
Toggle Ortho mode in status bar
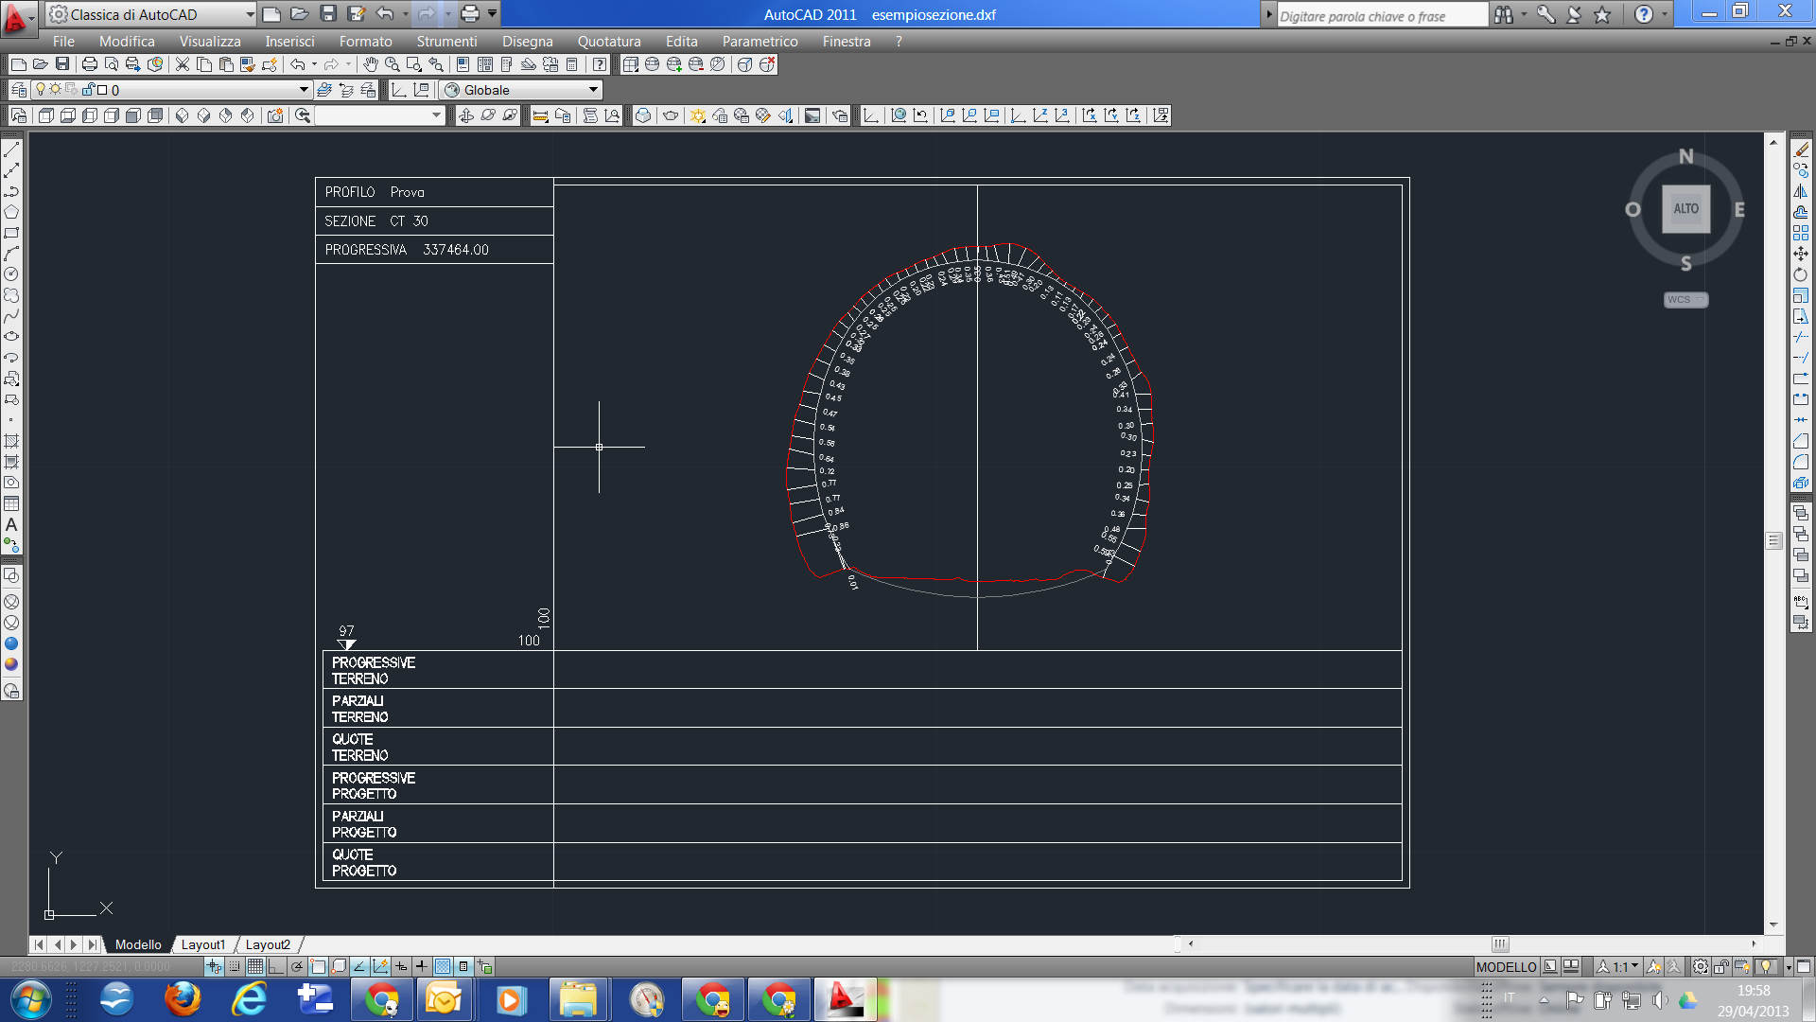click(x=276, y=966)
